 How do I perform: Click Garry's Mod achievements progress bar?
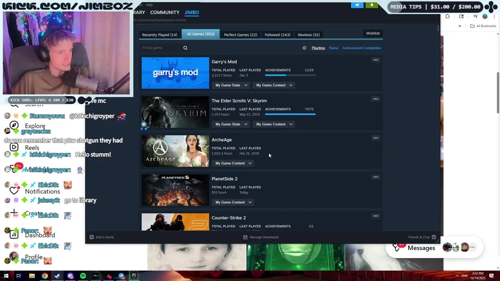pyautogui.click(x=290, y=75)
